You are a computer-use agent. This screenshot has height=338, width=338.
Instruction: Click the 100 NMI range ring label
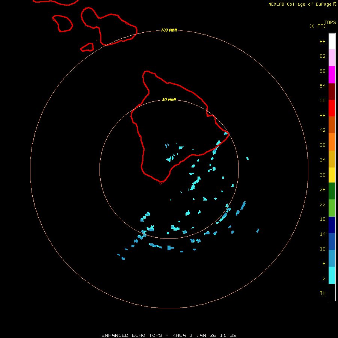[169, 30]
